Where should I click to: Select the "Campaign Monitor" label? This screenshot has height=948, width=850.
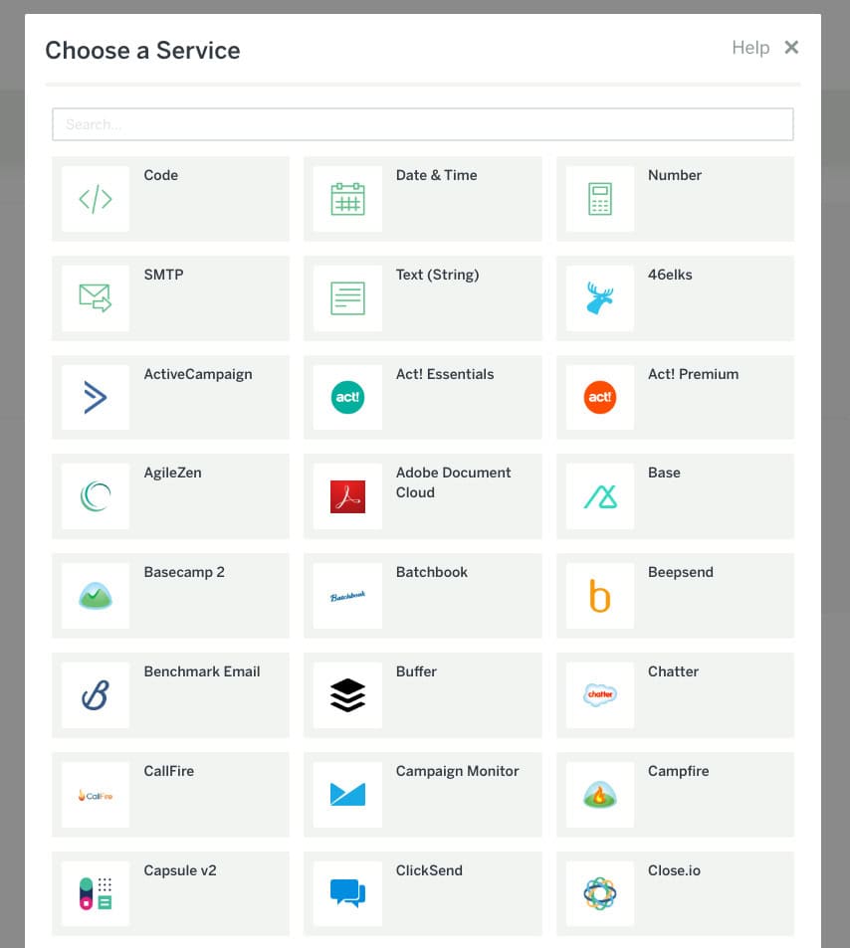(458, 772)
